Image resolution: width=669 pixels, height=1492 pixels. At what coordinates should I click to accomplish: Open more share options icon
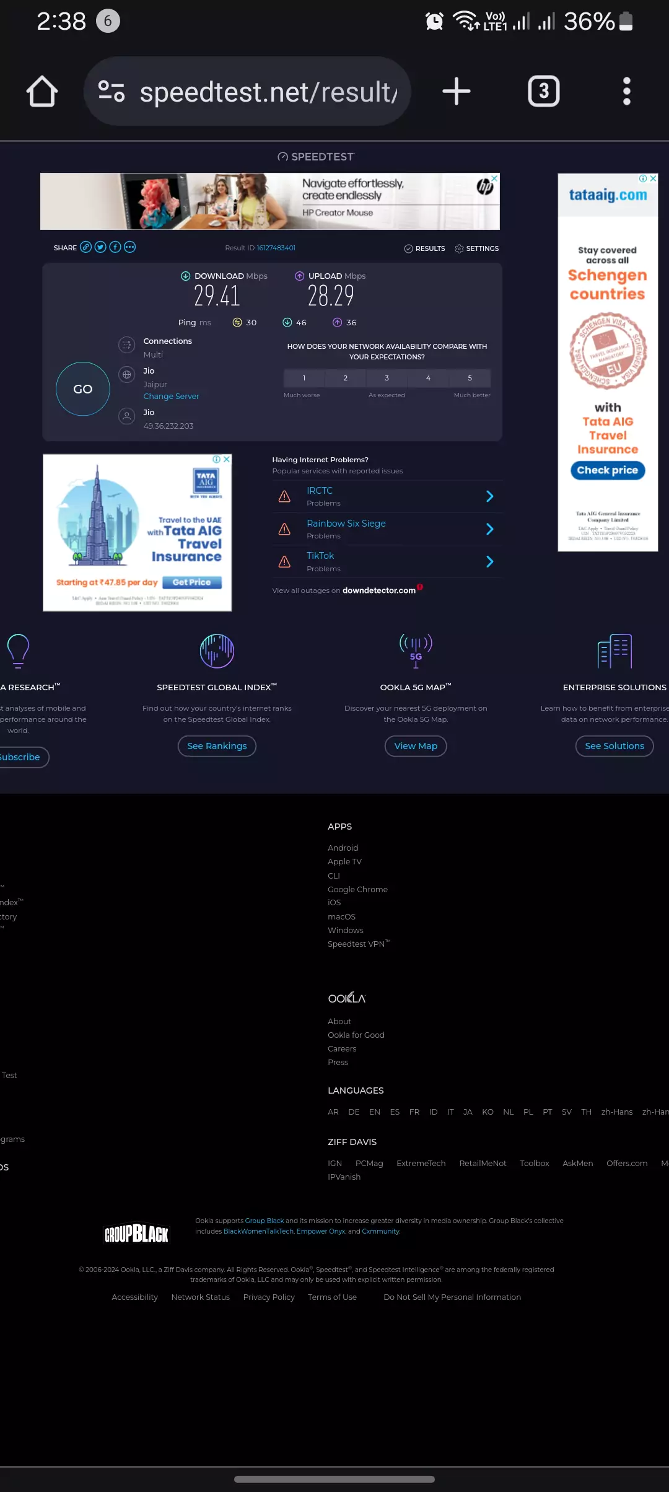(129, 247)
